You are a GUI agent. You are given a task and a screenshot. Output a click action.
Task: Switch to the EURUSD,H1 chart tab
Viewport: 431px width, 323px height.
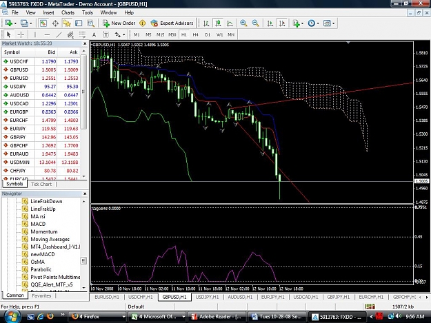click(x=107, y=297)
